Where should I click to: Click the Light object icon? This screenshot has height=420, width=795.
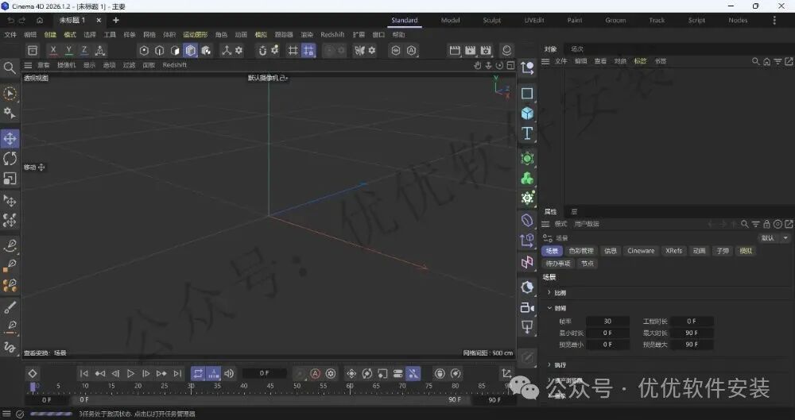[x=527, y=327]
